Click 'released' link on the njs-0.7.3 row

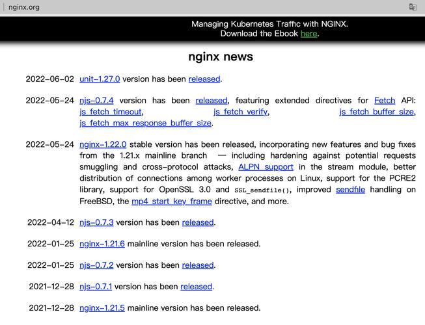(198, 222)
